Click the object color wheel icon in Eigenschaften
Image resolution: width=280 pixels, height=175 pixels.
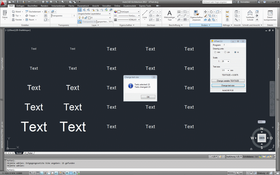pyautogui.click(x=115, y=11)
